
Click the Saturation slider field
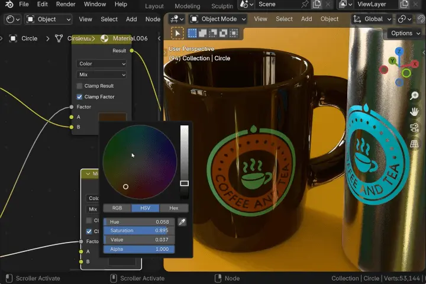[x=139, y=231]
